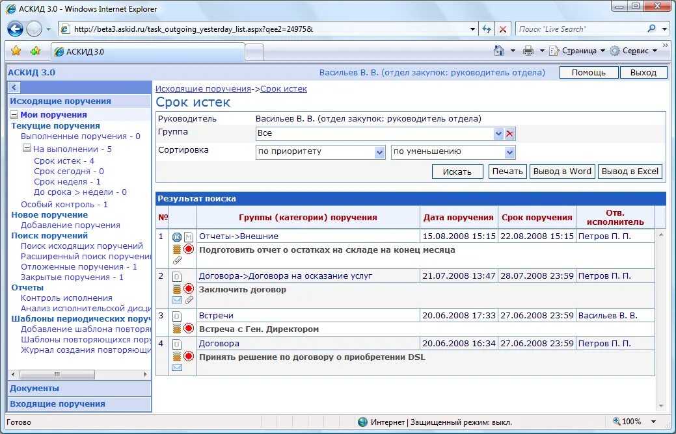Click the blue K icon in row 1
676x434 pixels.
[x=177, y=236]
